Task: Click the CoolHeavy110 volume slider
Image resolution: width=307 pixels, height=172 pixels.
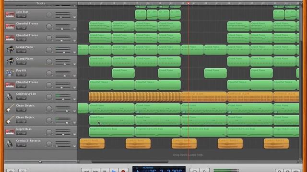Action: click(x=63, y=99)
